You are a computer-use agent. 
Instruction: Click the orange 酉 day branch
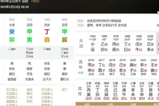click(47, 40)
